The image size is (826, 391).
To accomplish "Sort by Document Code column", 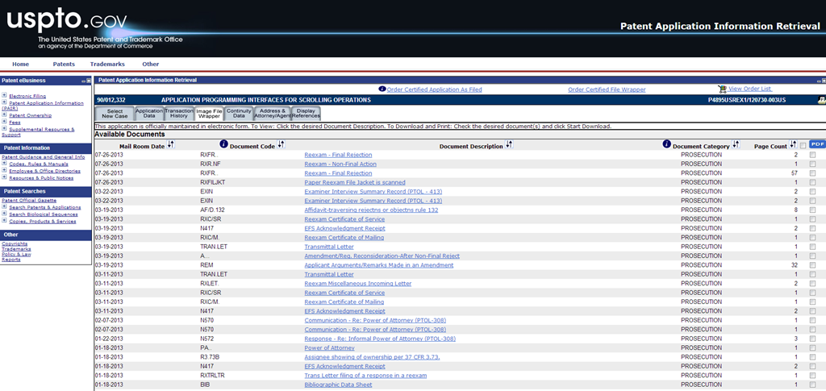I will click(x=282, y=145).
